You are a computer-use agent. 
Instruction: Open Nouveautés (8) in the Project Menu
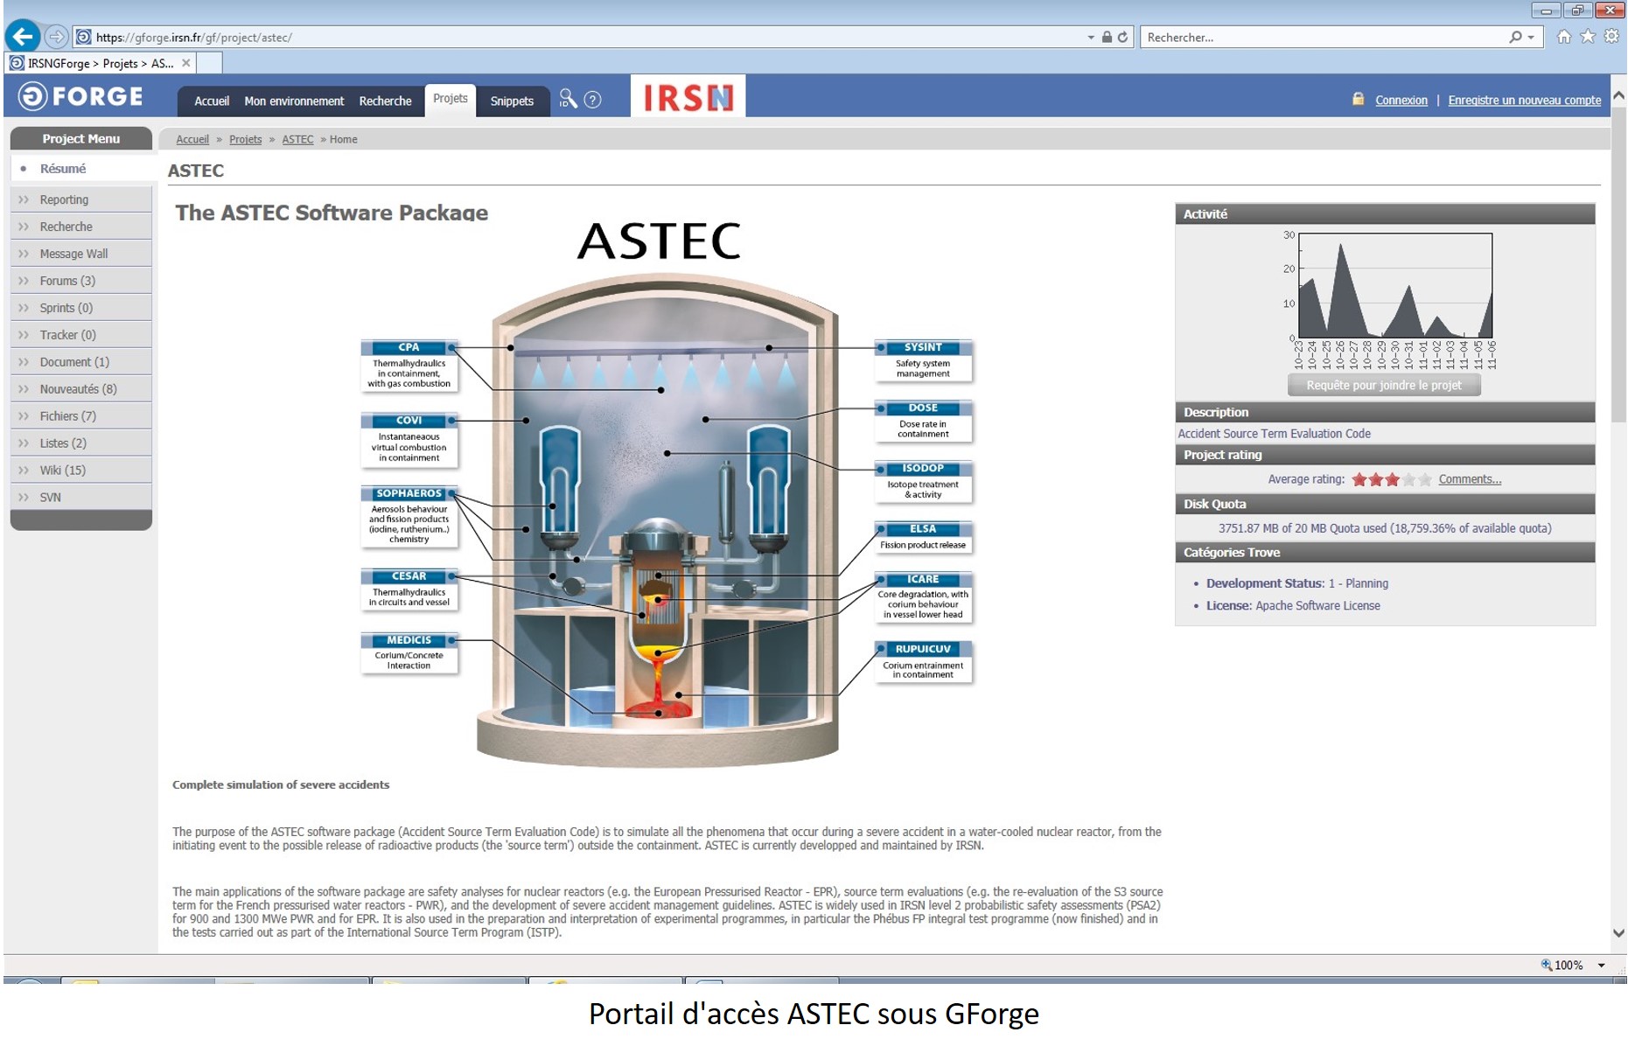(81, 389)
